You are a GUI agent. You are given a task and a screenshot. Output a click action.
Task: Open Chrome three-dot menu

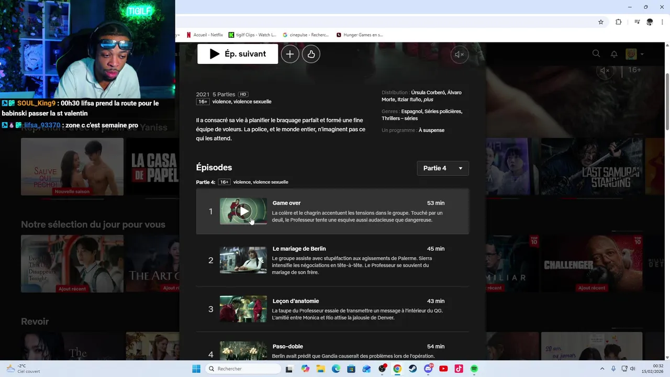pos(663,22)
